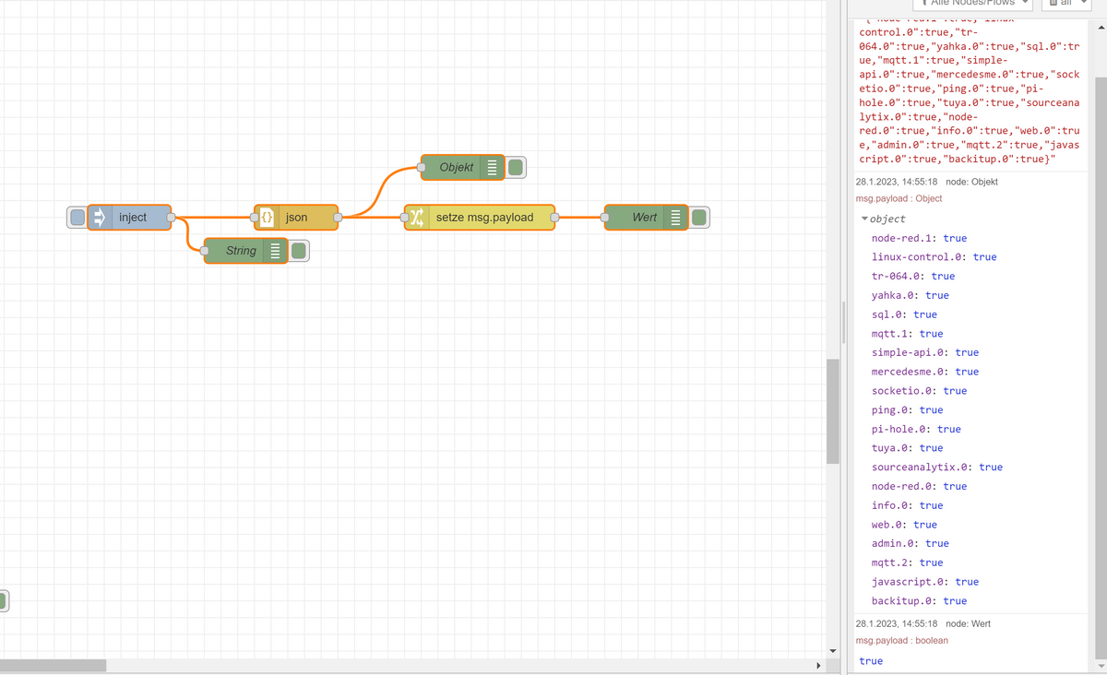Screen dimensions: 1107x675
Task: Click the 'tuya.0: true' property row
Action: 908,448
